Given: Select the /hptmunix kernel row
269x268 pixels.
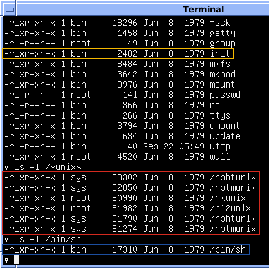Looking at the screenshot, I should [x=130, y=188].
